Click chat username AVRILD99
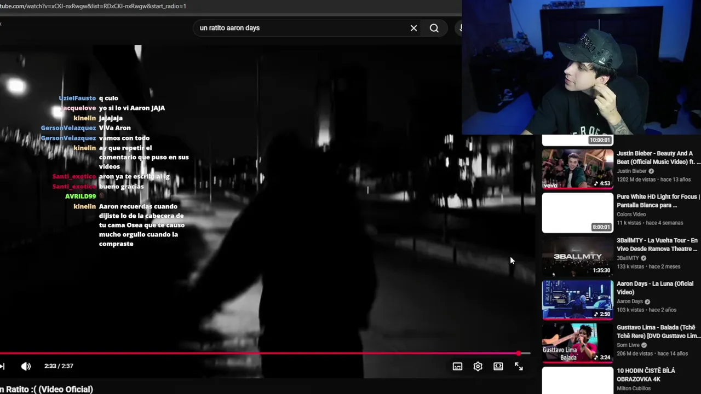Image resolution: width=701 pixels, height=394 pixels. tap(81, 196)
